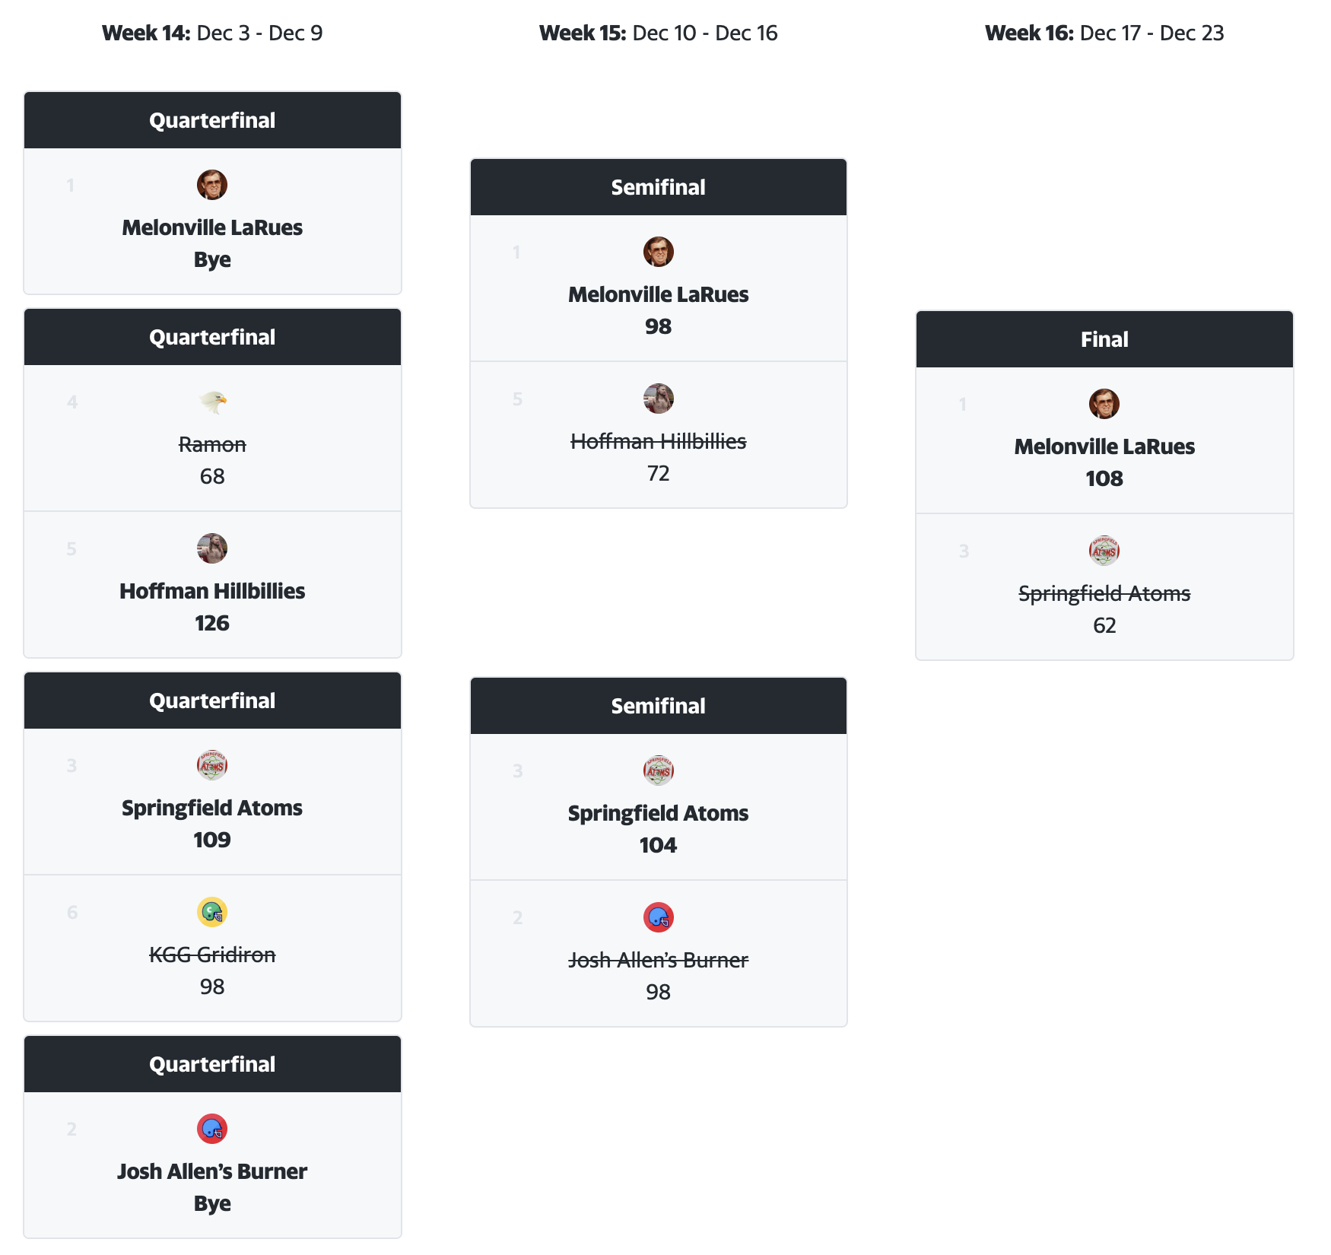
Task: Click Hoffman Hillbillies avatar in Semifinal
Action: [659, 399]
